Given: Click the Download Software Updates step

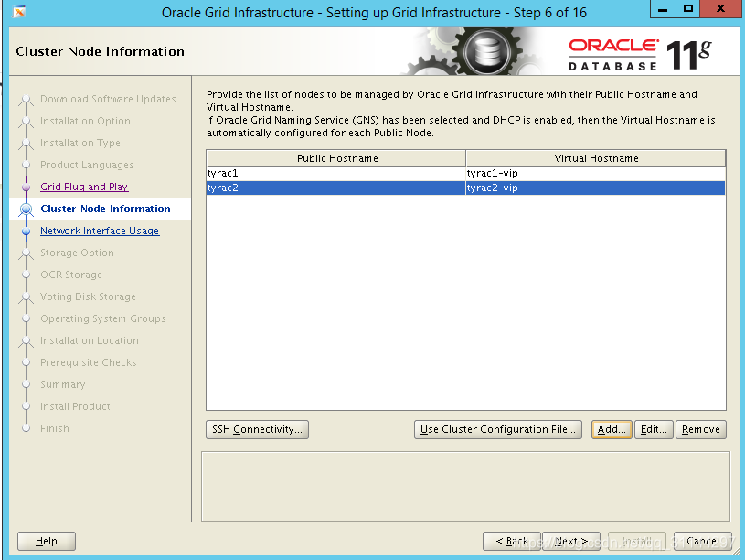Looking at the screenshot, I should (x=108, y=99).
